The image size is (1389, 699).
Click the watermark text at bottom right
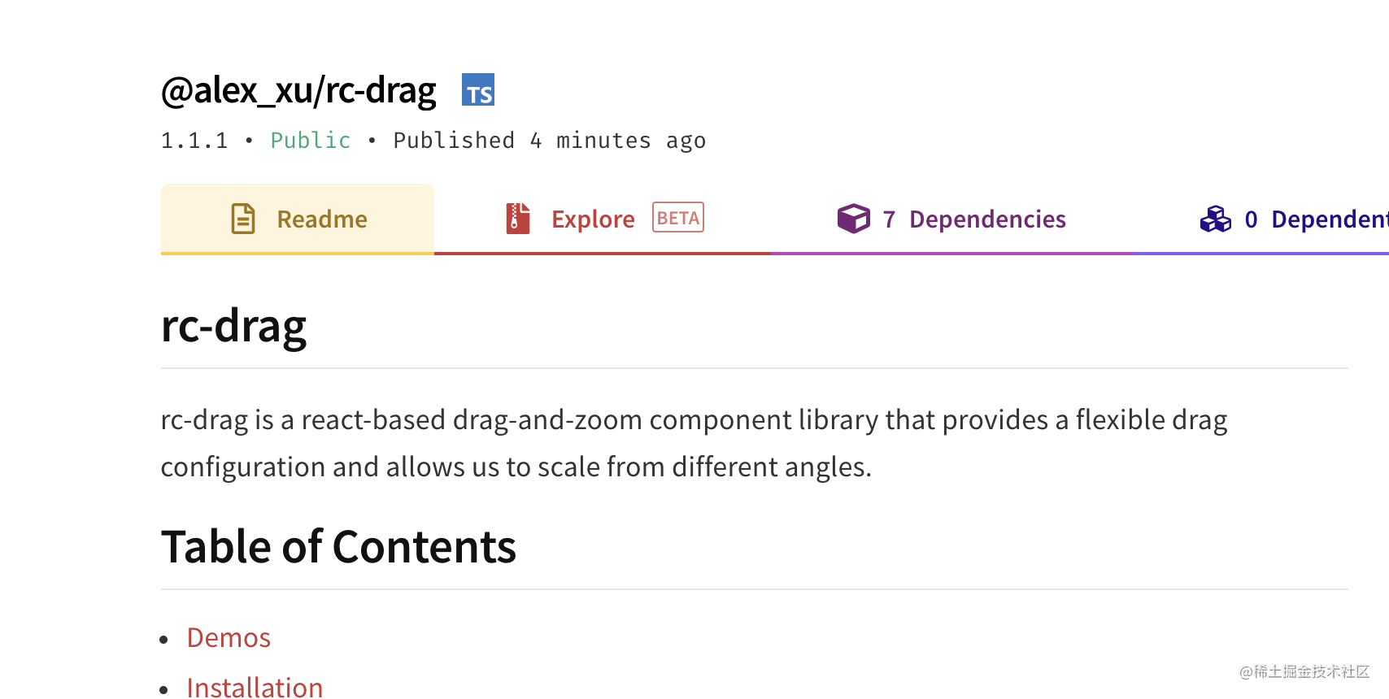tap(1304, 671)
